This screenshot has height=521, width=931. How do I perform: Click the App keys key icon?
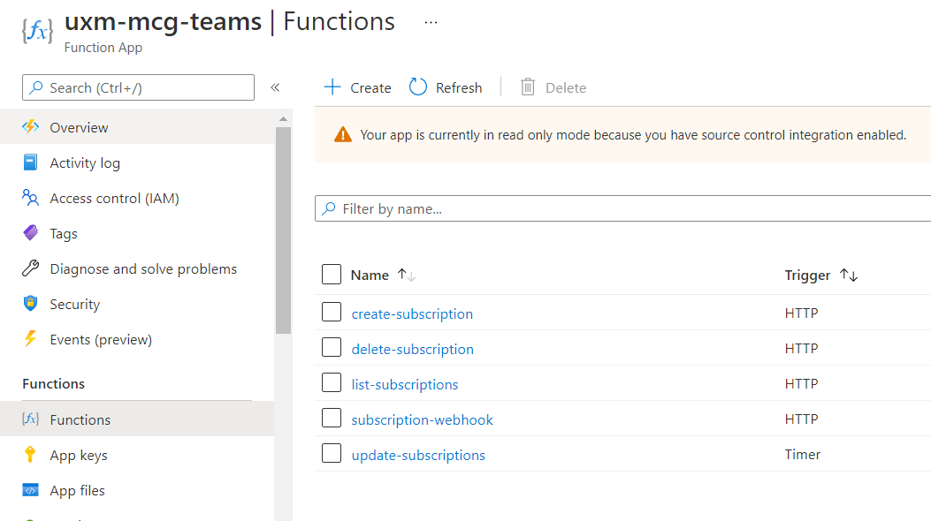[x=31, y=455]
